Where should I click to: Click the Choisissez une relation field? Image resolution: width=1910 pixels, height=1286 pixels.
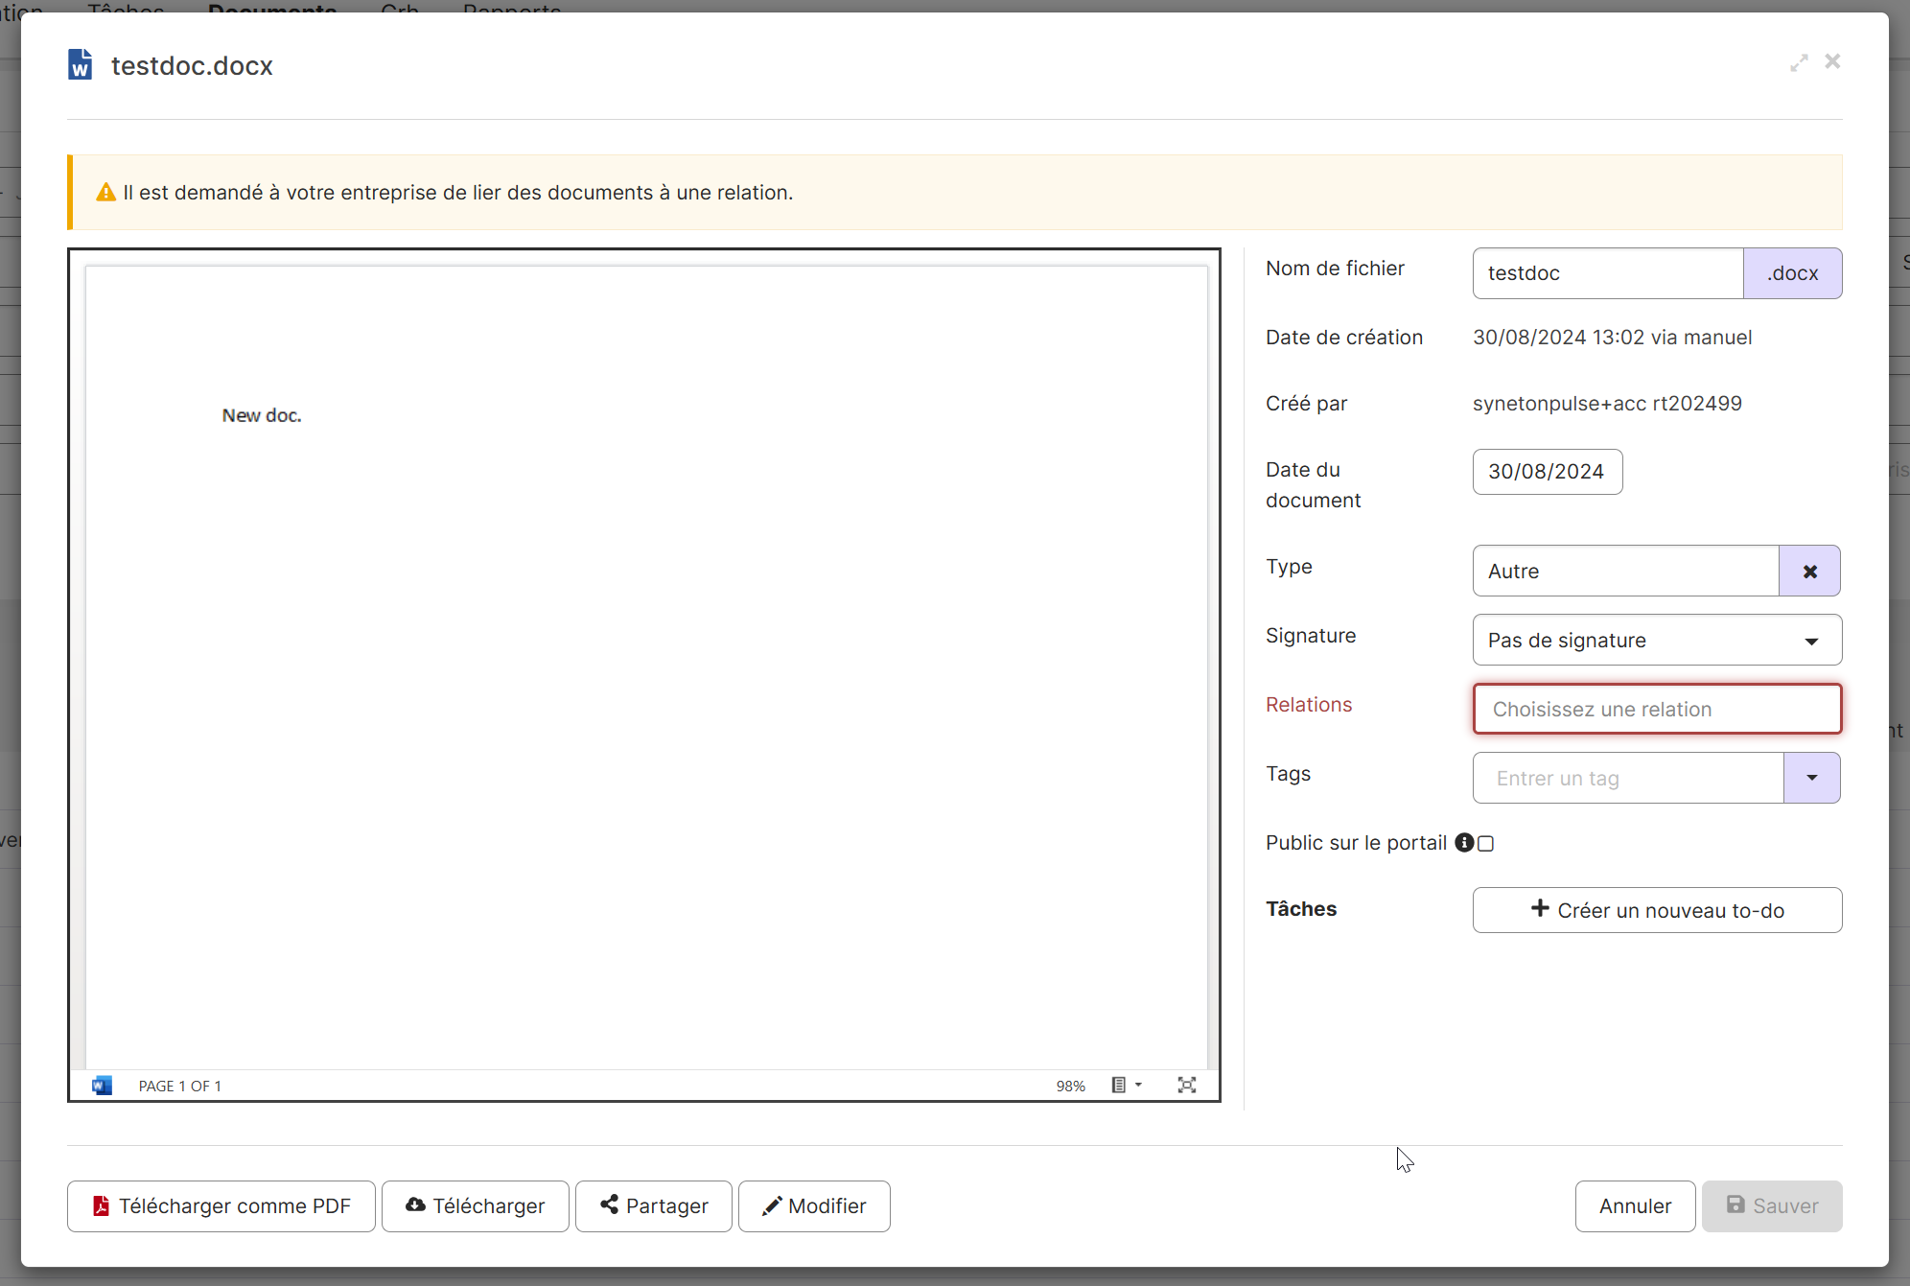1657,709
